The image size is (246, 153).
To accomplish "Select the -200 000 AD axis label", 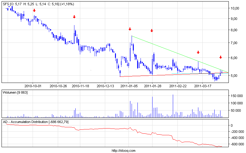I will [237, 132].
